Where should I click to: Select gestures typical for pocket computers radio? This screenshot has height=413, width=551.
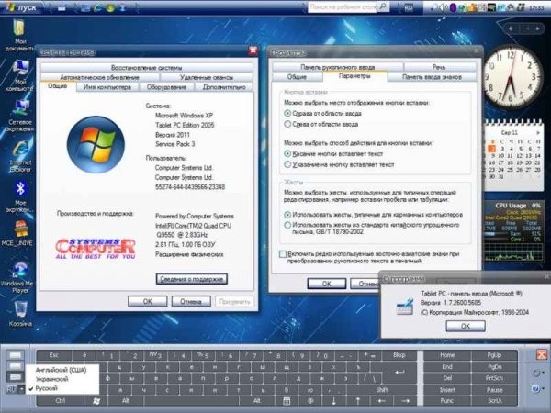(287, 215)
